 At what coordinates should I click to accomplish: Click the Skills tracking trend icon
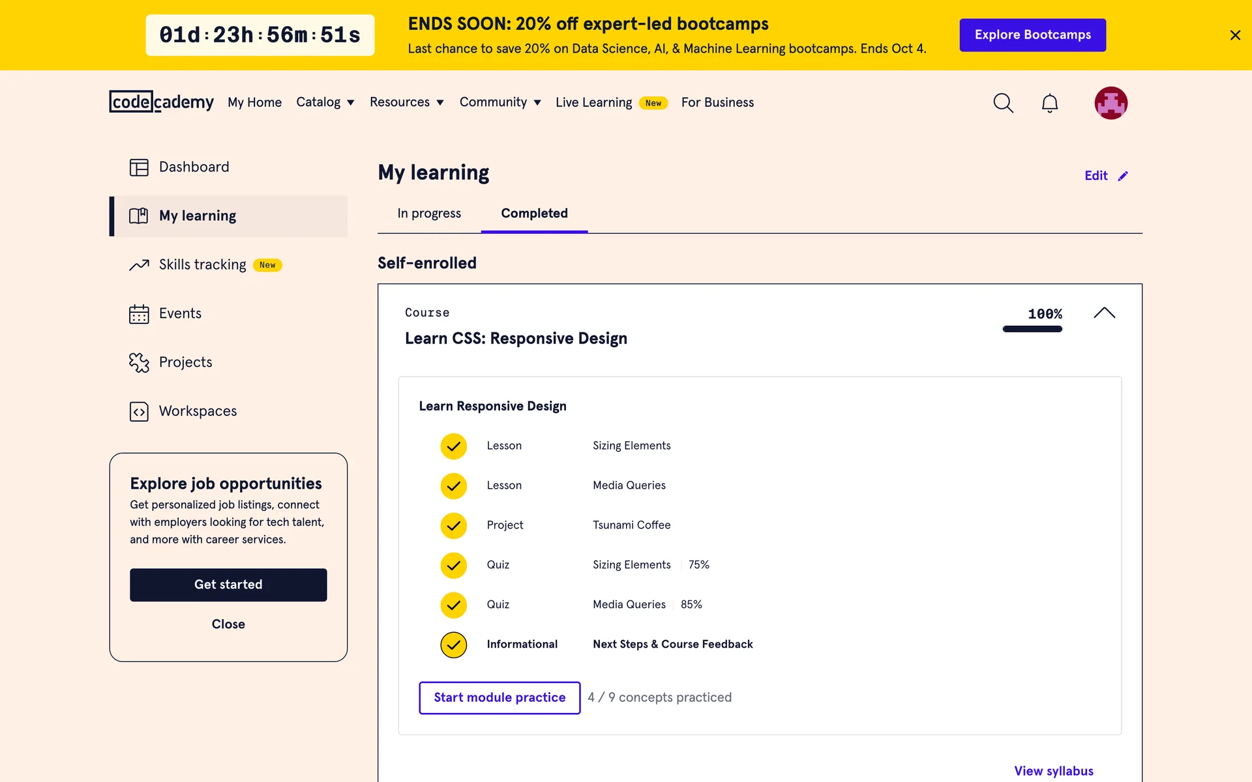point(139,265)
